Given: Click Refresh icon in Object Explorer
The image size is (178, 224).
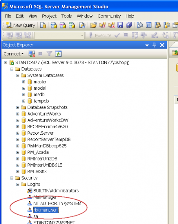Looking at the screenshot, I should click(x=58, y=54).
